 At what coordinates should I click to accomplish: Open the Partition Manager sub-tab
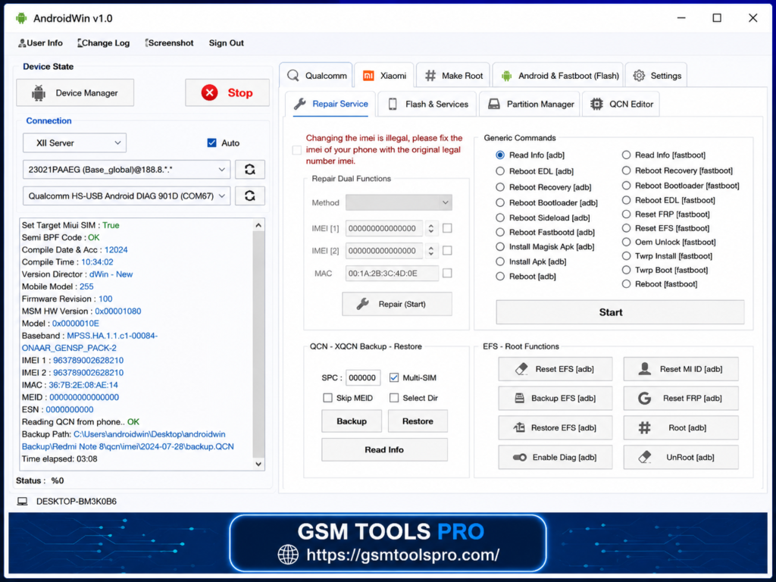tap(530, 104)
